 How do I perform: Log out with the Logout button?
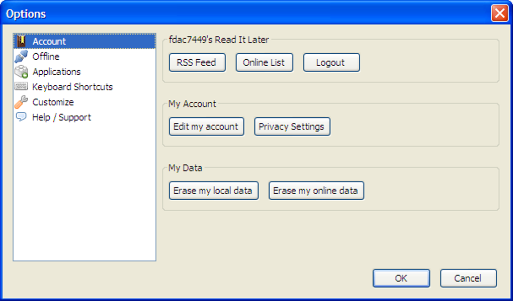click(x=331, y=62)
